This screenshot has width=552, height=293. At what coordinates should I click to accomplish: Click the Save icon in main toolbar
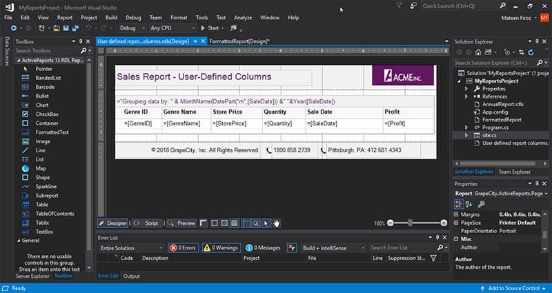click(x=66, y=28)
